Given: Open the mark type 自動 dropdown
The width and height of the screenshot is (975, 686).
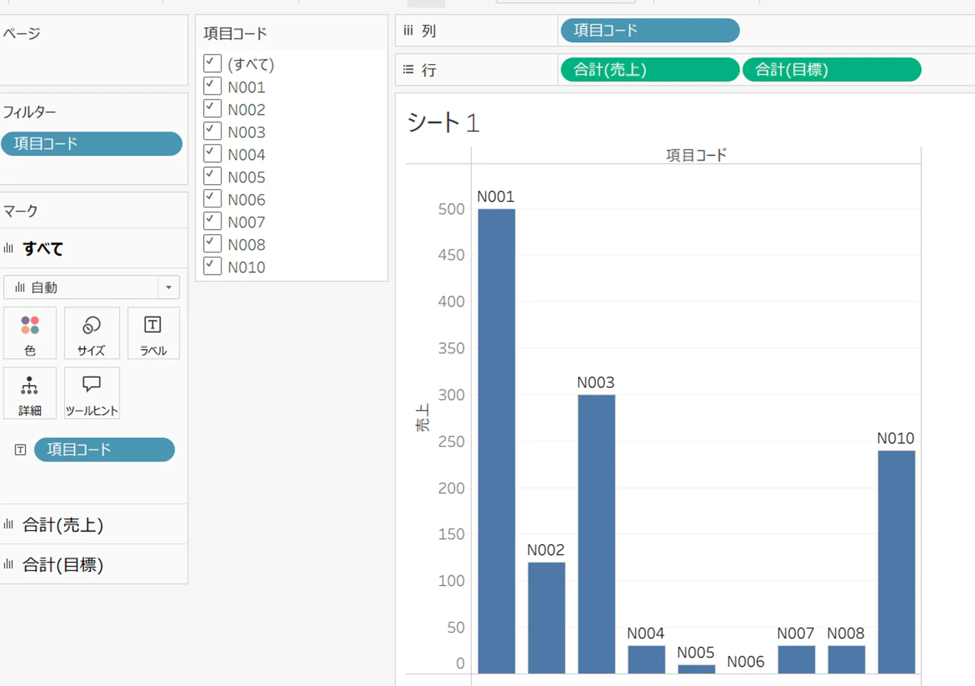Looking at the screenshot, I should click(92, 287).
